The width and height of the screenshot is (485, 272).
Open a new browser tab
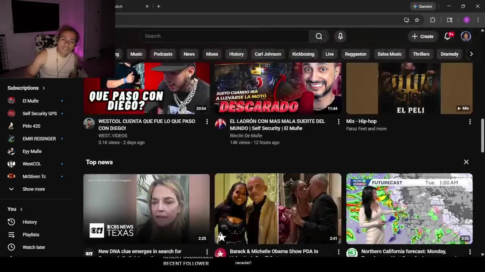[x=158, y=6]
